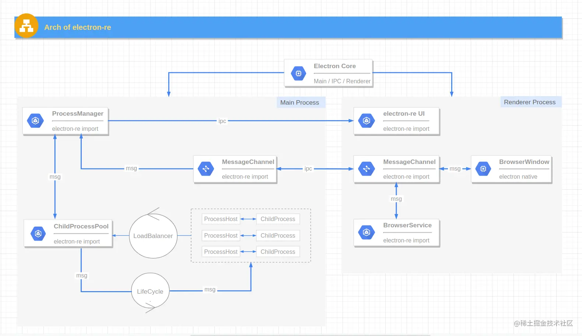Screen dimensions: 582x336
Task: Click ipc label between ProcessManager and electron-re UI
Action: pos(222,121)
